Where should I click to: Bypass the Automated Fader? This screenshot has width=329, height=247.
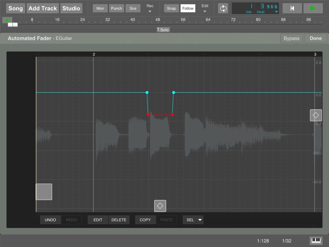(x=291, y=39)
